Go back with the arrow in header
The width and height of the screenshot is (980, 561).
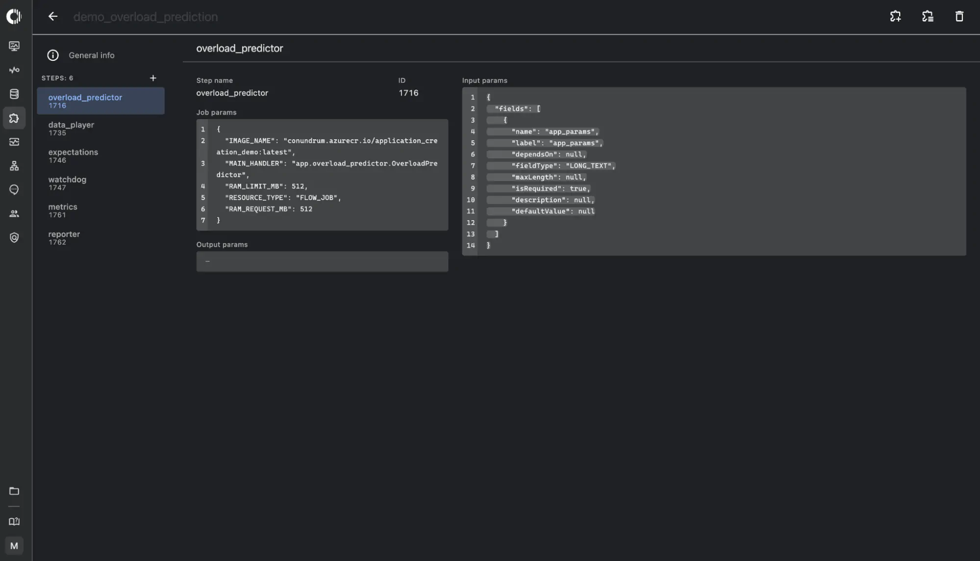(52, 16)
